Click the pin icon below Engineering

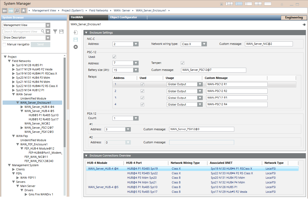click(304, 24)
